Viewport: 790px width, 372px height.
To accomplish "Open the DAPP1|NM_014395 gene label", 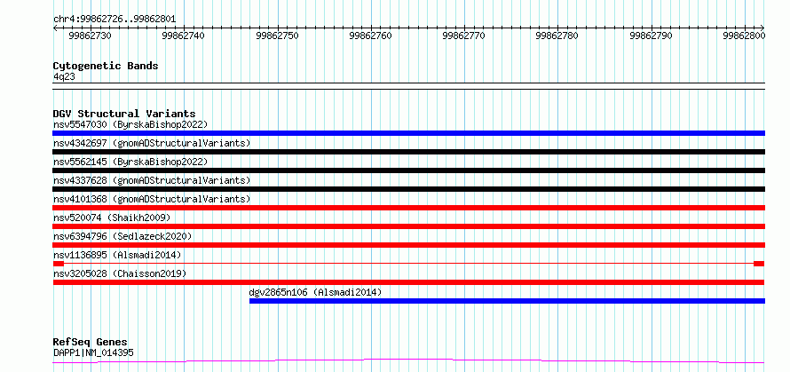I will (x=93, y=352).
